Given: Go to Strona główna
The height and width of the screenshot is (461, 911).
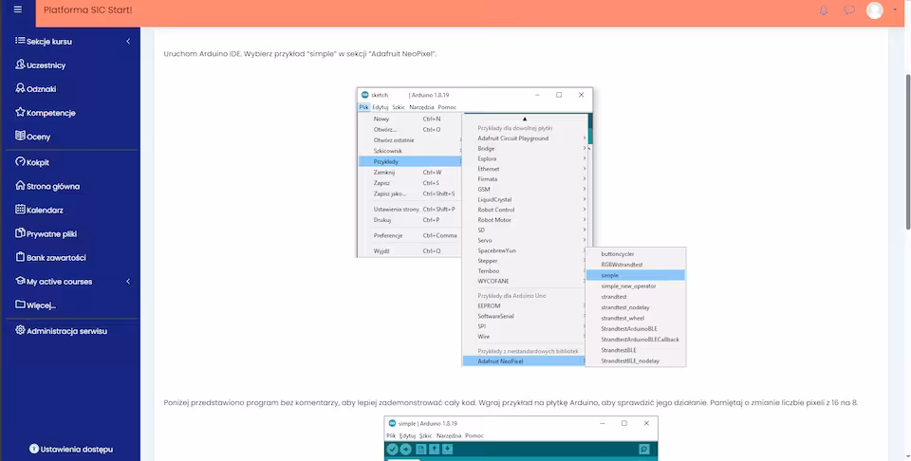Looking at the screenshot, I should pos(52,187).
